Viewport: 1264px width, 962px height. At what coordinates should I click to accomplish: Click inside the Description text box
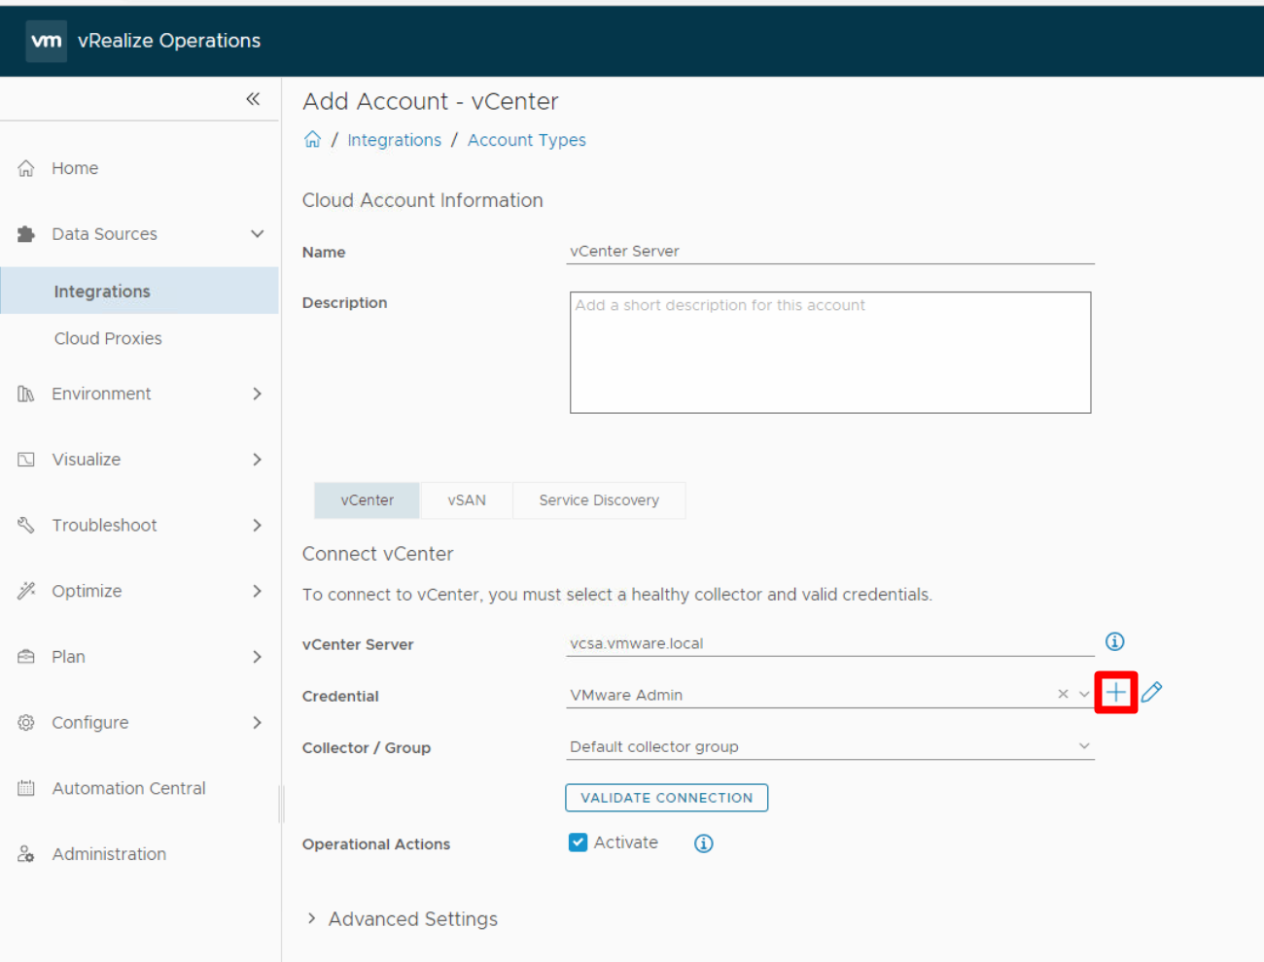pos(829,352)
